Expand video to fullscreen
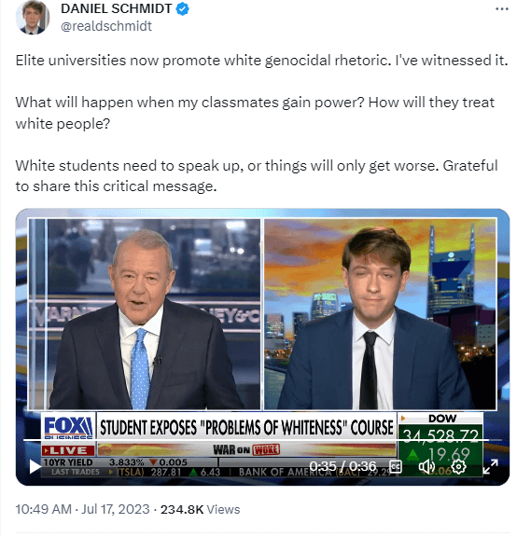The image size is (517, 537). (490, 466)
